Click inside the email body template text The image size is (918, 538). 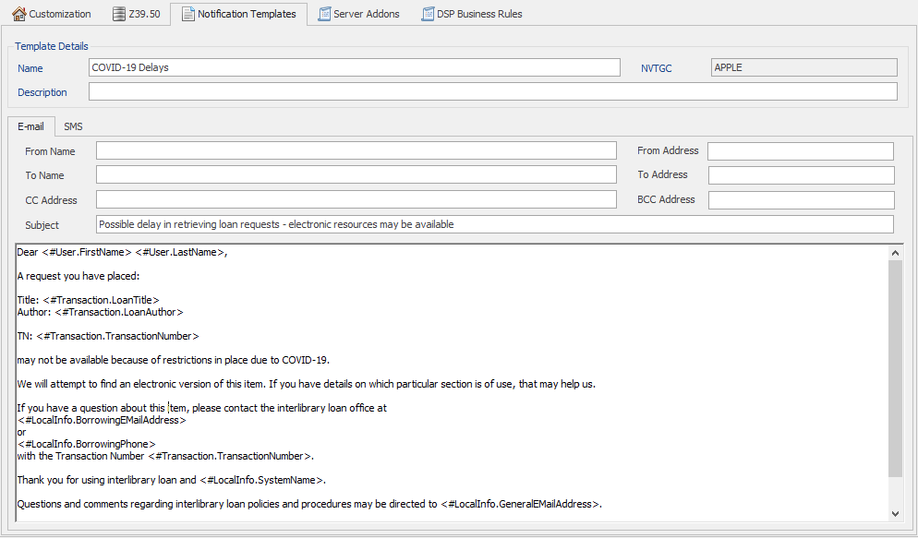443,369
